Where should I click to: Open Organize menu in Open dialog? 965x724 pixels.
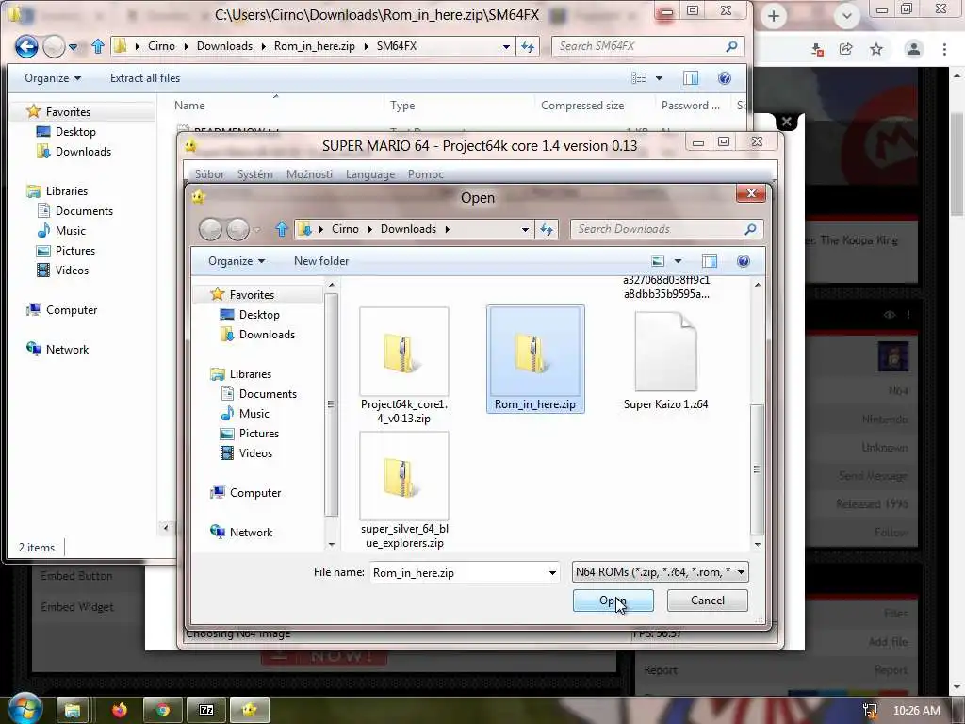tap(237, 261)
